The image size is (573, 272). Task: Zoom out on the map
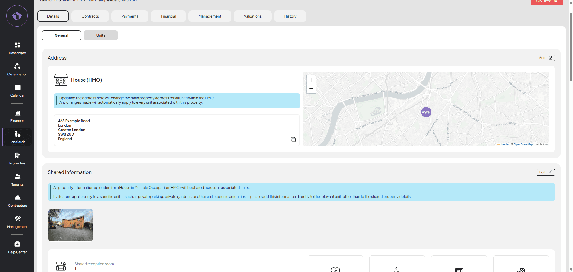(x=311, y=89)
